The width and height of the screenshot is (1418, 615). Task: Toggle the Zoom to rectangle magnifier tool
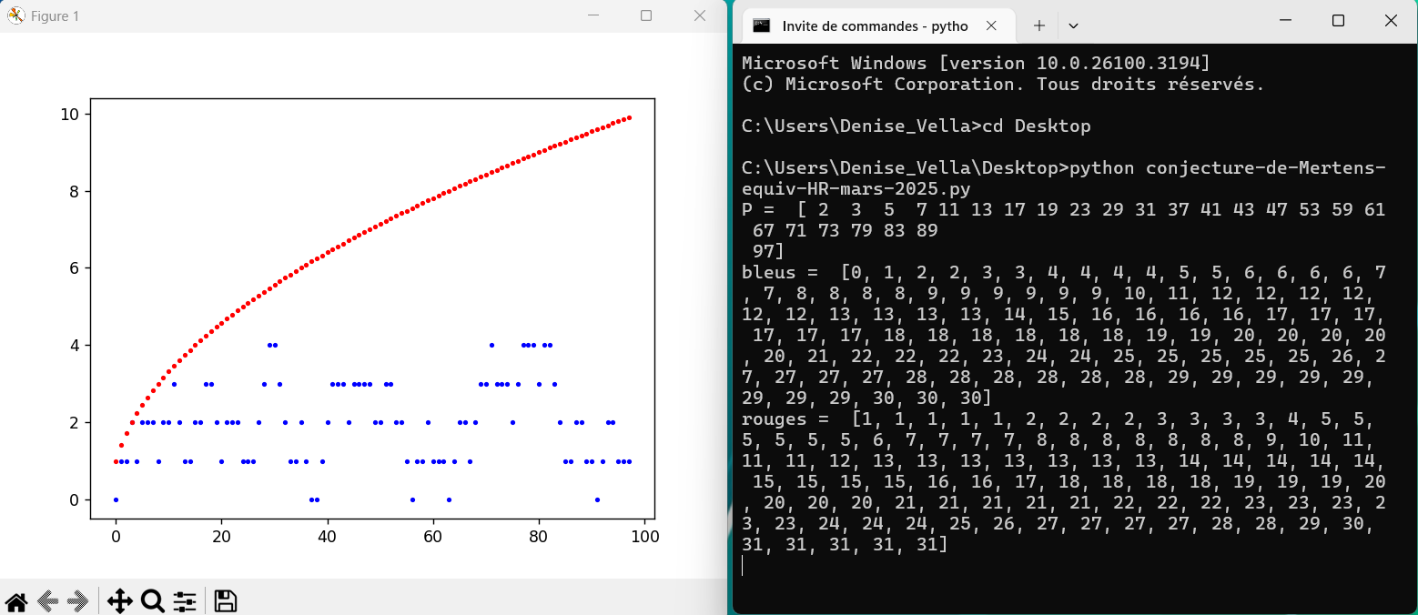(x=152, y=601)
